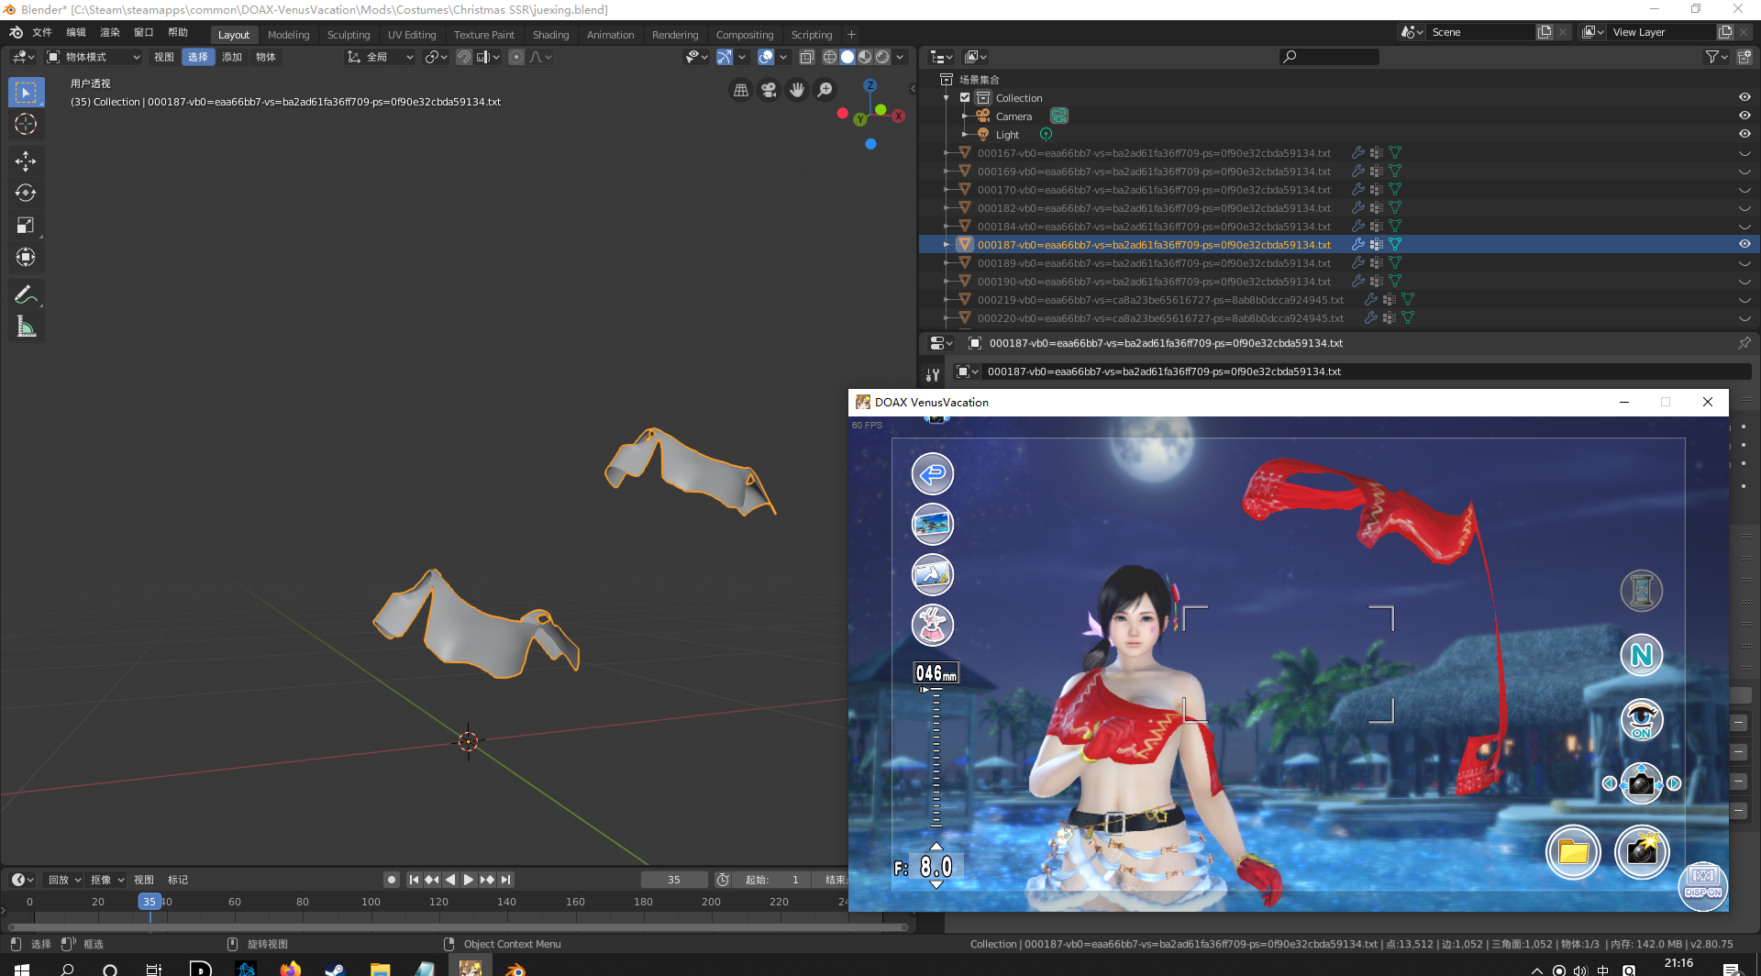Click the zoom magnifier icon in viewport
Viewport: 1761px width, 976px height.
pos(825,90)
